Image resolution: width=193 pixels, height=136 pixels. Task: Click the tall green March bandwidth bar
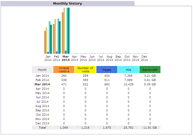point(69,31)
